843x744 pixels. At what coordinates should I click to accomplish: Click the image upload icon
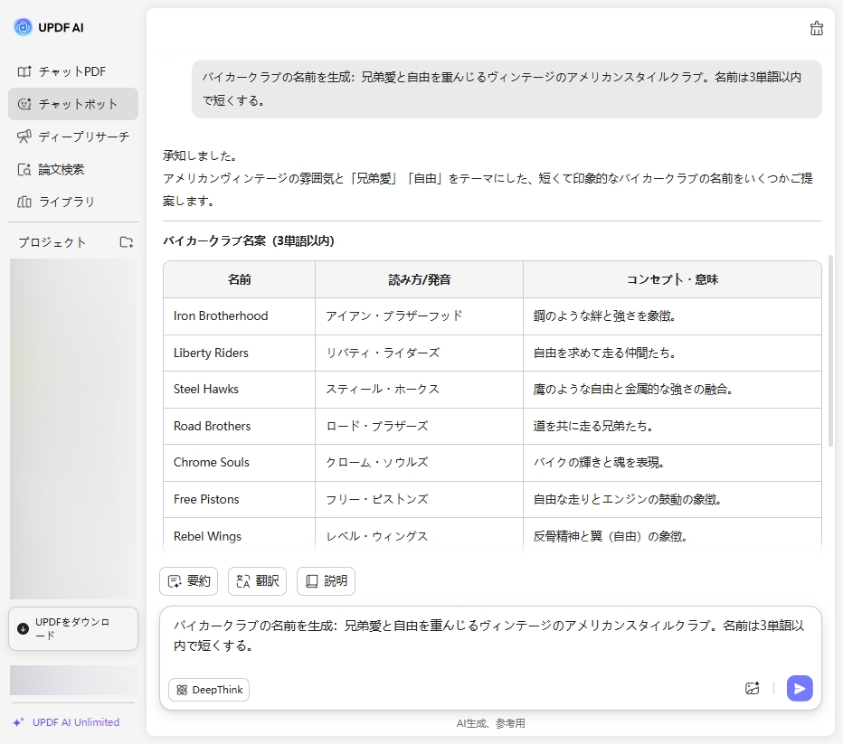(752, 688)
